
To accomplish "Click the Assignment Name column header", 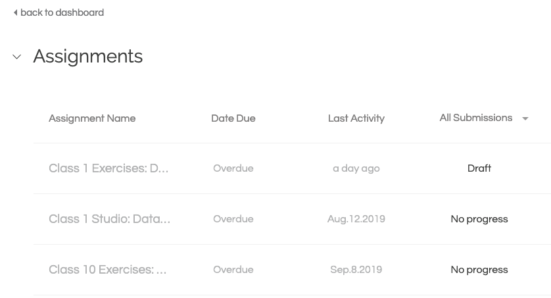I will (x=92, y=118).
